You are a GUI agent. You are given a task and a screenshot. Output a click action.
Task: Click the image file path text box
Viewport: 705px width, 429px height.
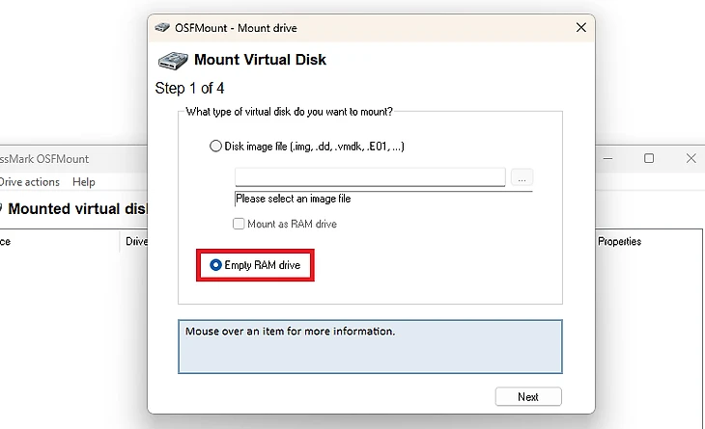point(370,176)
